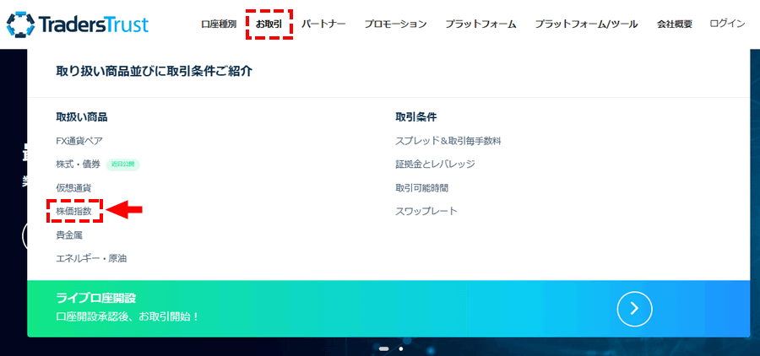Select FX通貨ペア link
Screen dimensions: 760x356
79,141
